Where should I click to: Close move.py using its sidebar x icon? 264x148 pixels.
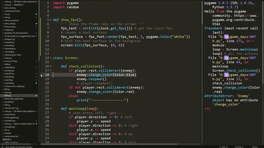[3, 92]
